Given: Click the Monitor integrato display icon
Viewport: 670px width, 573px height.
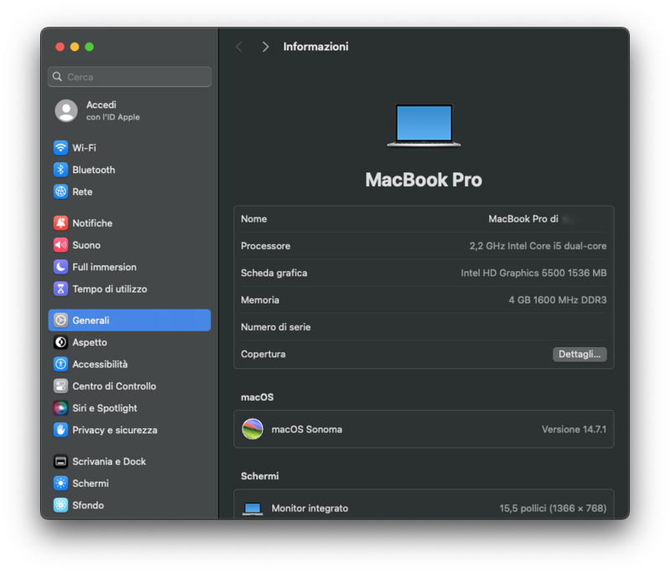Looking at the screenshot, I should click(253, 509).
